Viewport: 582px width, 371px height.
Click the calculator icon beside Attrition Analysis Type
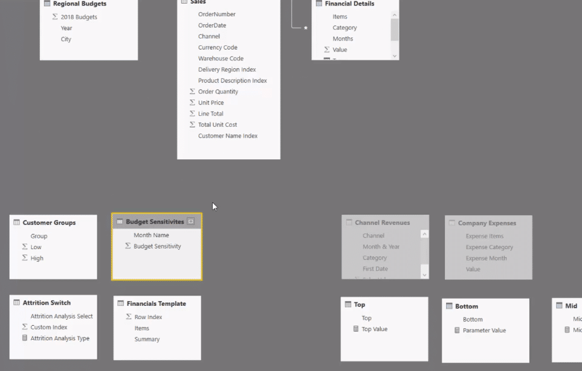(25, 338)
